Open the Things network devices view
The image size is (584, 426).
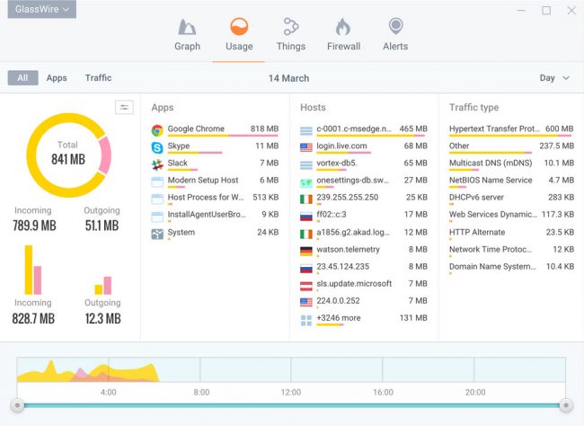click(x=290, y=27)
